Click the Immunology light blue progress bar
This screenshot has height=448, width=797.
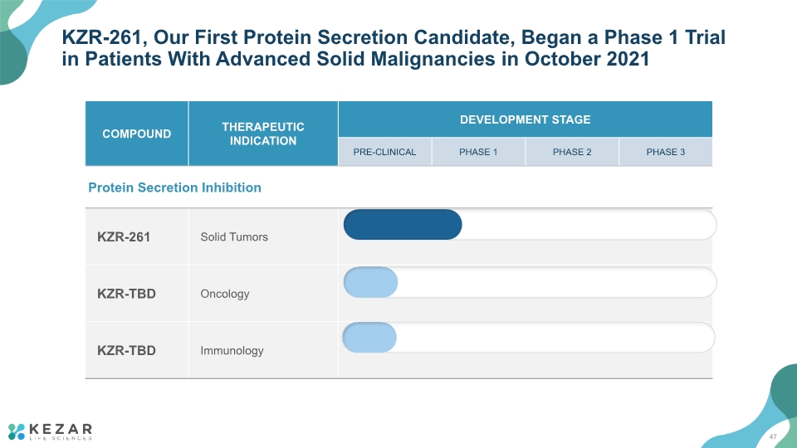(x=369, y=338)
